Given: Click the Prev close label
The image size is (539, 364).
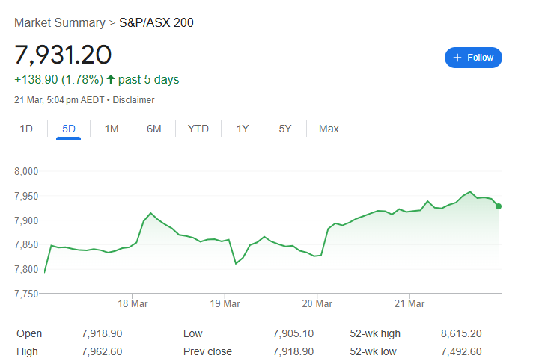Looking at the screenshot, I should pos(207,351).
